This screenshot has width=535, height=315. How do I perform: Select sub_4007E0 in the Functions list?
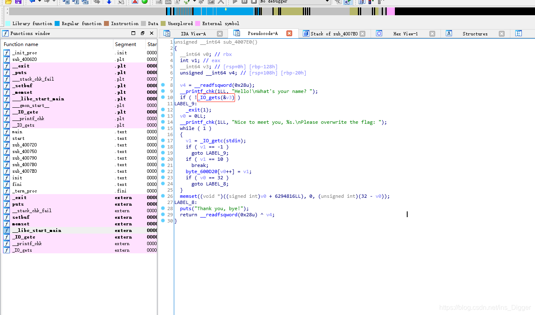pos(79,171)
